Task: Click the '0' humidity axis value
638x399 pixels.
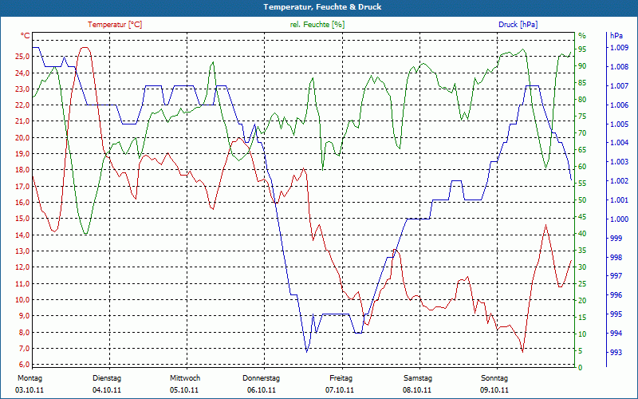Action: pyautogui.click(x=581, y=368)
